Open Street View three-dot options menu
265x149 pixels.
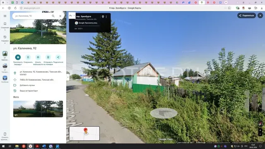106,17
